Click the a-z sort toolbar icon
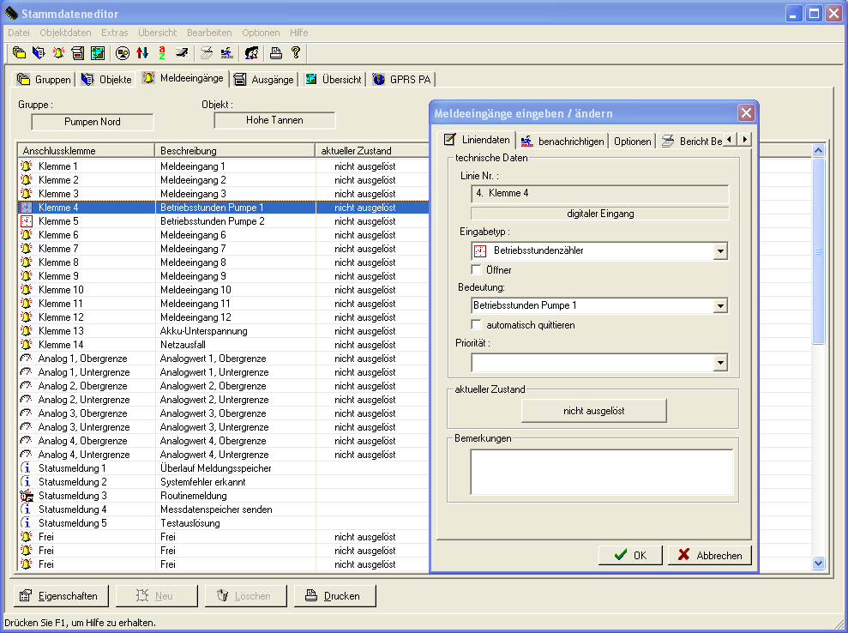This screenshot has width=848, height=633. click(x=161, y=53)
